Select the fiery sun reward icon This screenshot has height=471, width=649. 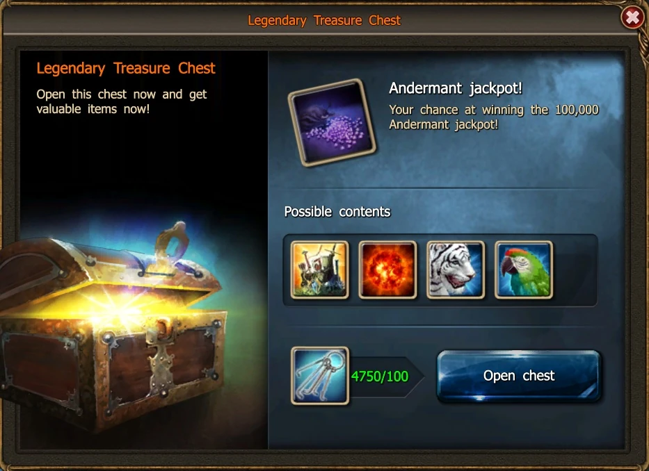point(387,270)
